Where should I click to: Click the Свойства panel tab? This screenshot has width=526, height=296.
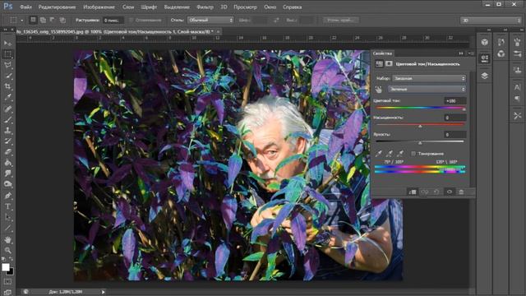(382, 53)
